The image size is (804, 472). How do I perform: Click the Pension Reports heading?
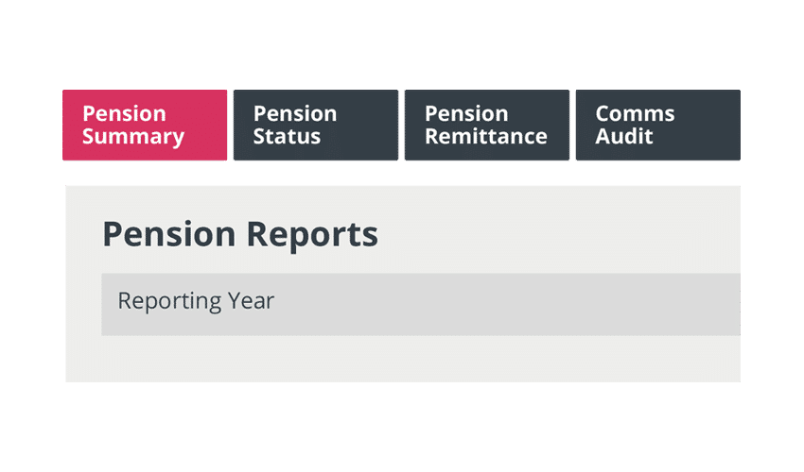[240, 234]
